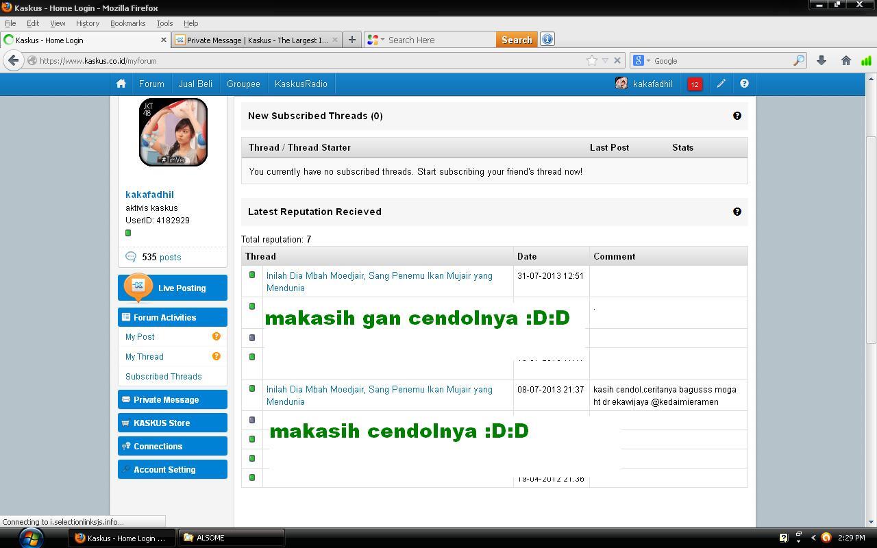
Task: Click orange help icon next to My Post
Action: pos(217,336)
